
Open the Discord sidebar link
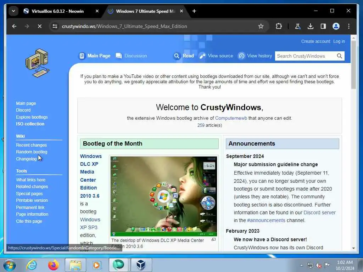click(x=23, y=110)
